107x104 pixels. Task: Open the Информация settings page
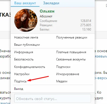[23, 52]
